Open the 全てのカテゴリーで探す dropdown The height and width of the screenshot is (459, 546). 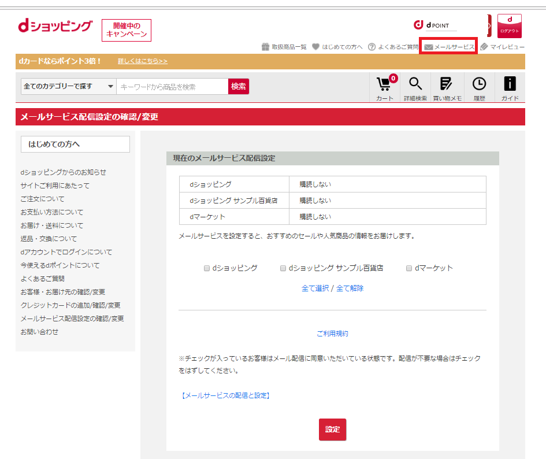pyautogui.click(x=67, y=86)
